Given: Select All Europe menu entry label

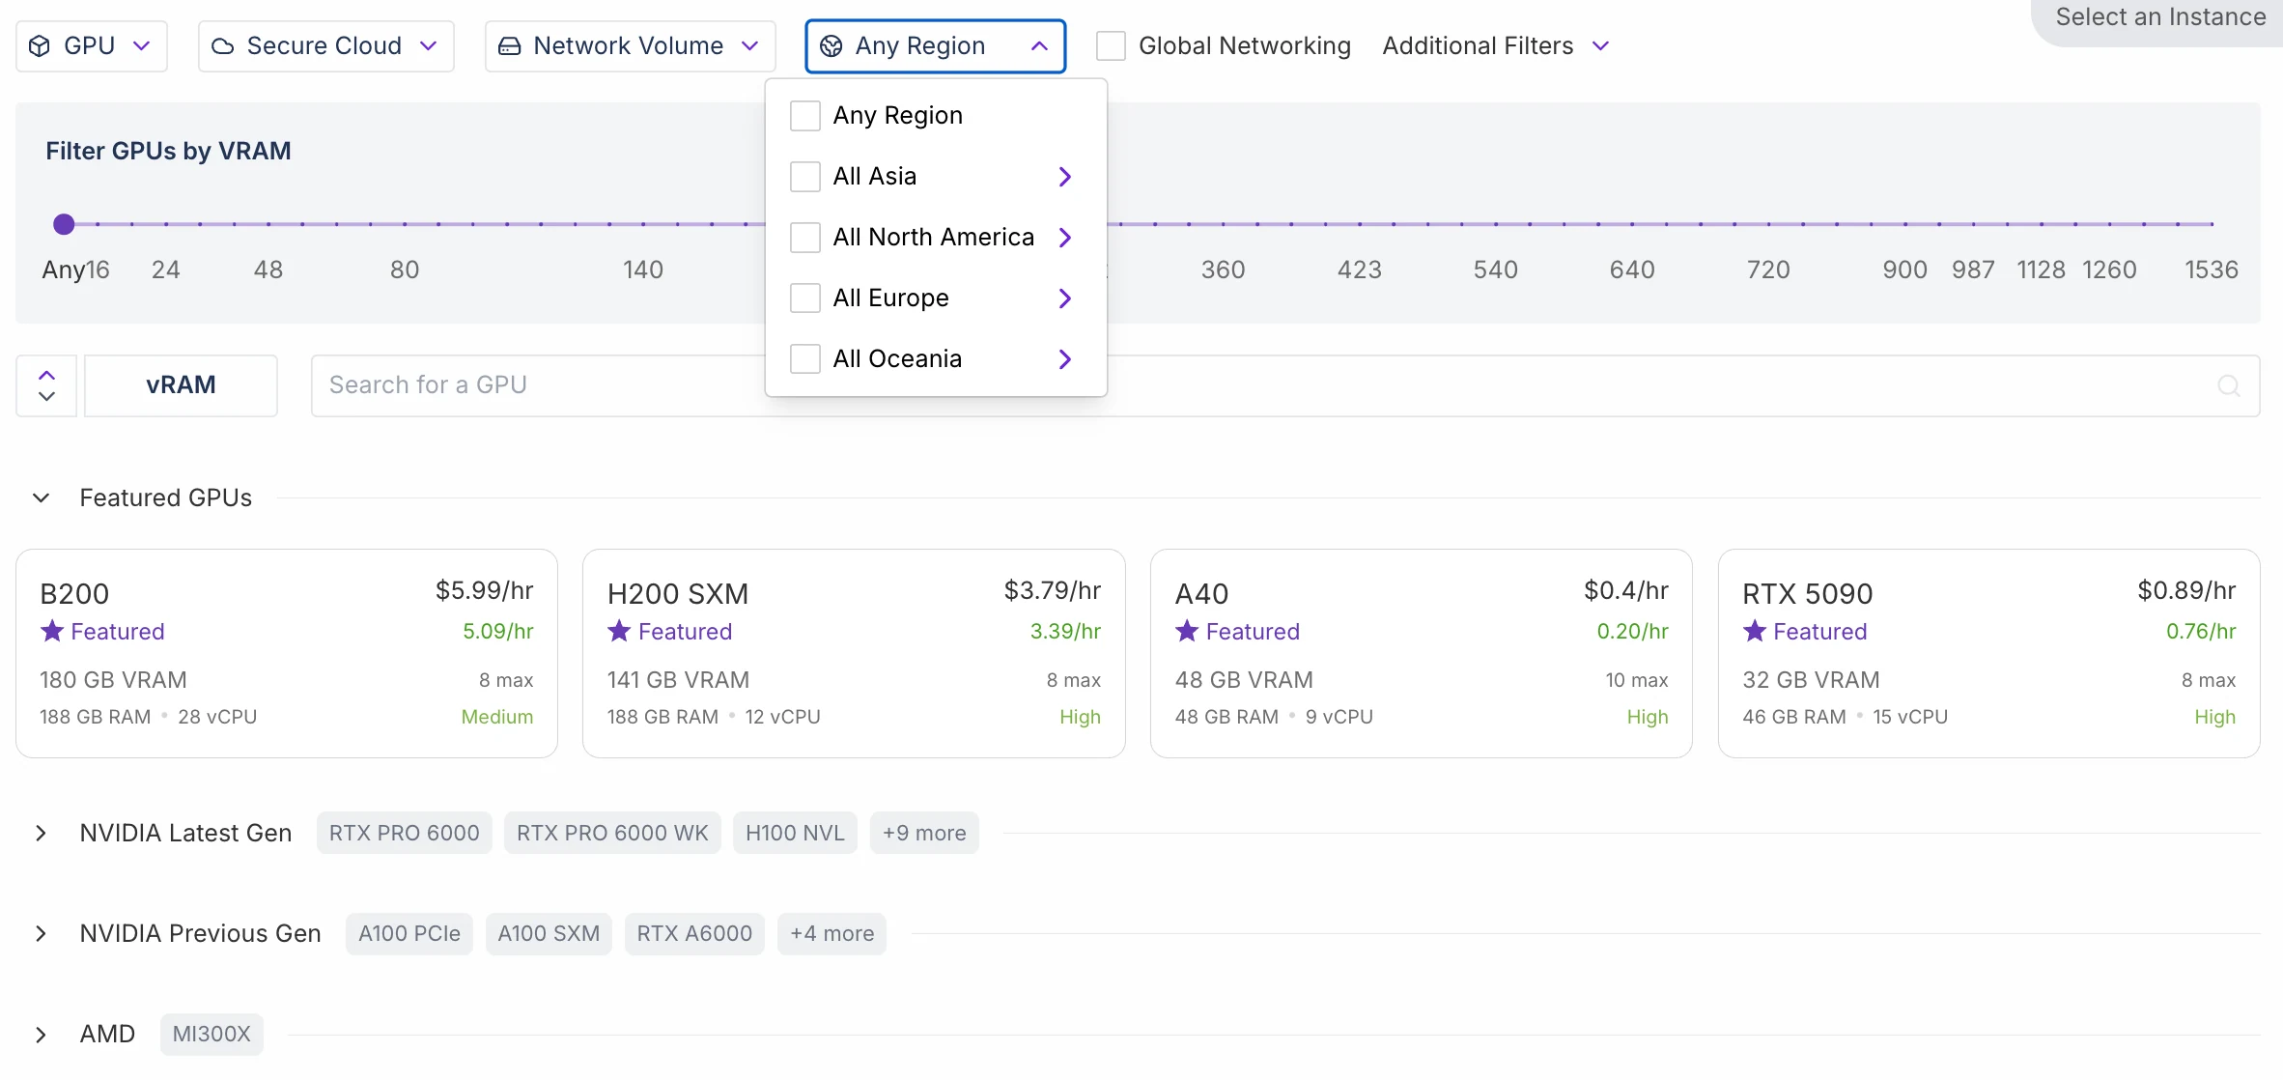Looking at the screenshot, I should coord(891,298).
